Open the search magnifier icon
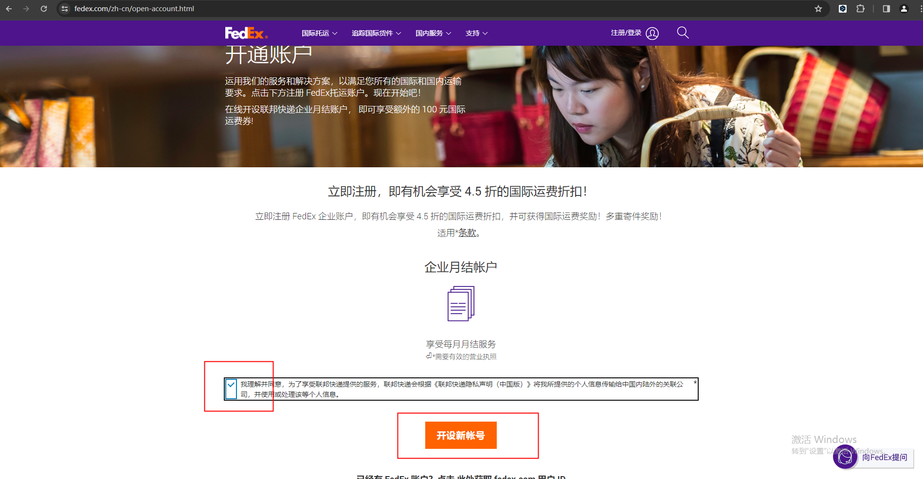923x479 pixels. pyautogui.click(x=683, y=33)
